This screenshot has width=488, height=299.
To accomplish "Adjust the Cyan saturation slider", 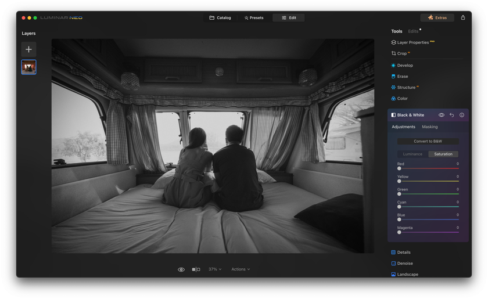I will click(x=429, y=207).
